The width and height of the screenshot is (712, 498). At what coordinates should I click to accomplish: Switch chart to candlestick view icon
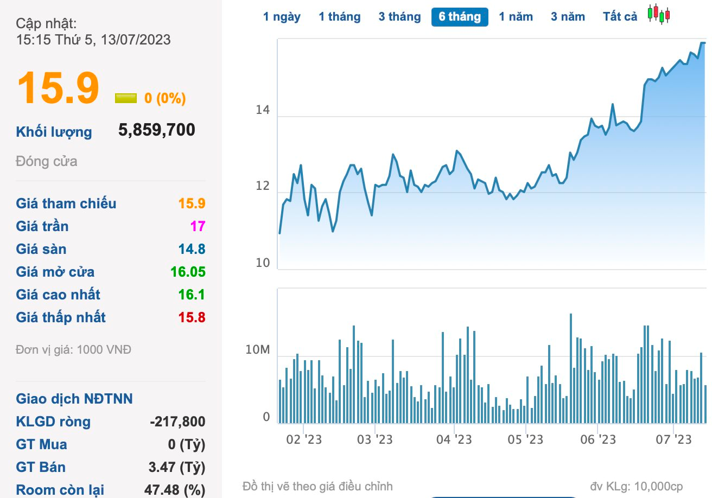click(659, 14)
